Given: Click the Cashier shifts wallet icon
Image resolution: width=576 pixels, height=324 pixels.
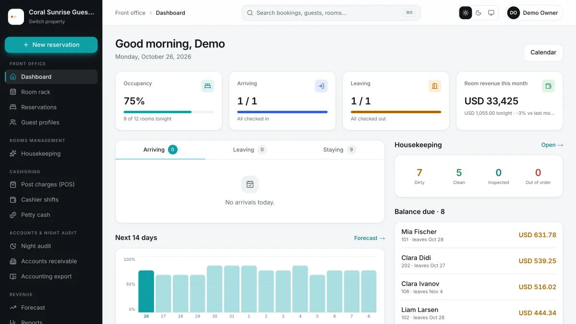Looking at the screenshot, I should tap(13, 200).
